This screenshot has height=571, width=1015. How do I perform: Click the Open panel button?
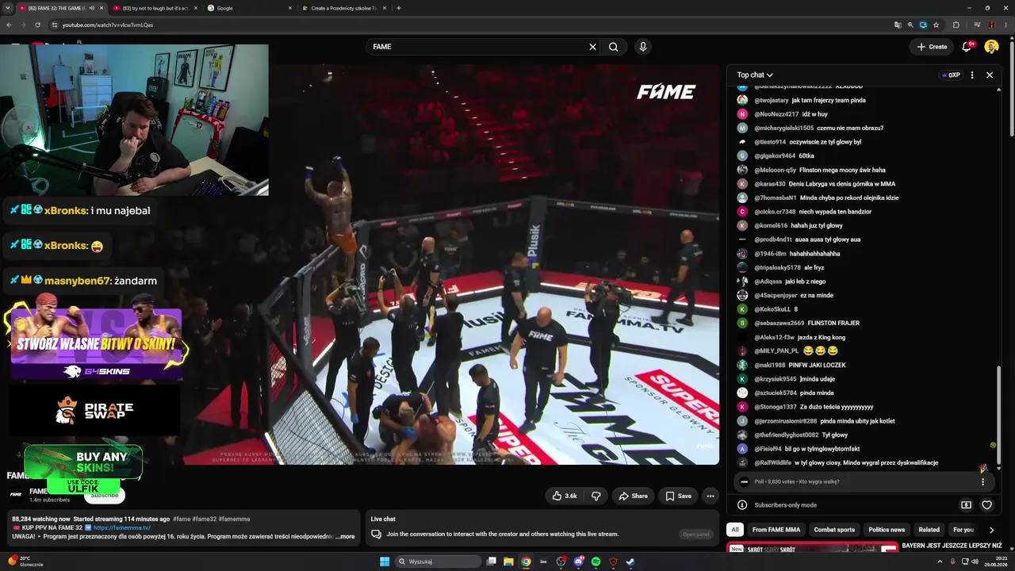click(695, 535)
